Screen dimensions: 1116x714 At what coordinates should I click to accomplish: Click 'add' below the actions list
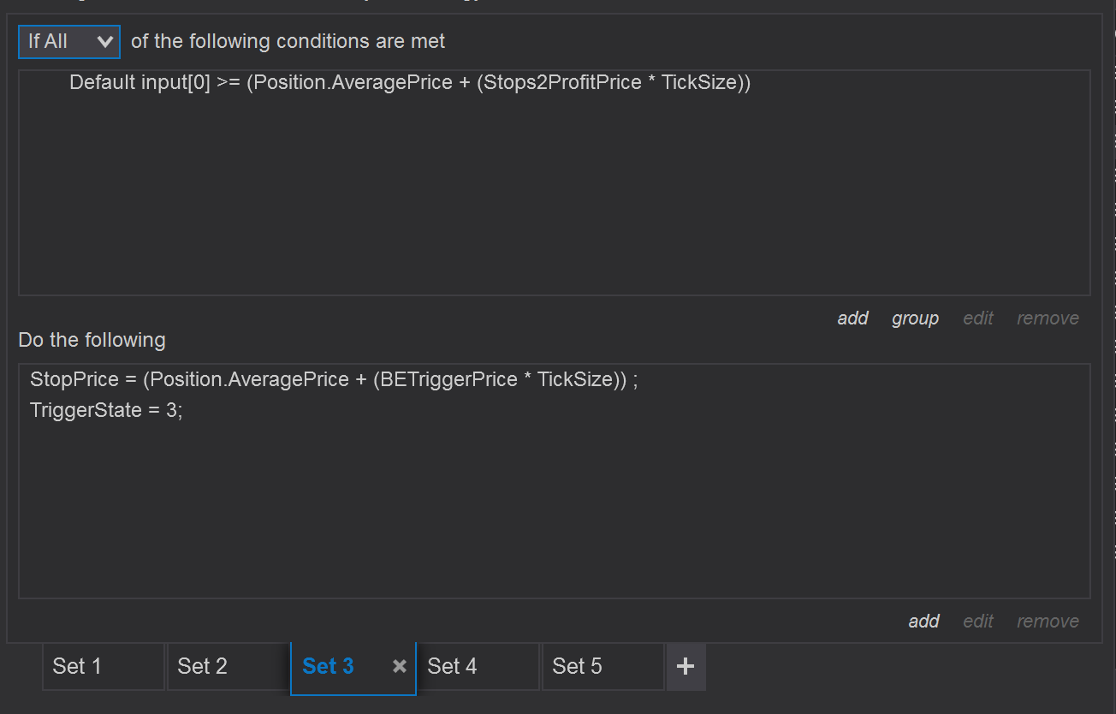pos(923,622)
